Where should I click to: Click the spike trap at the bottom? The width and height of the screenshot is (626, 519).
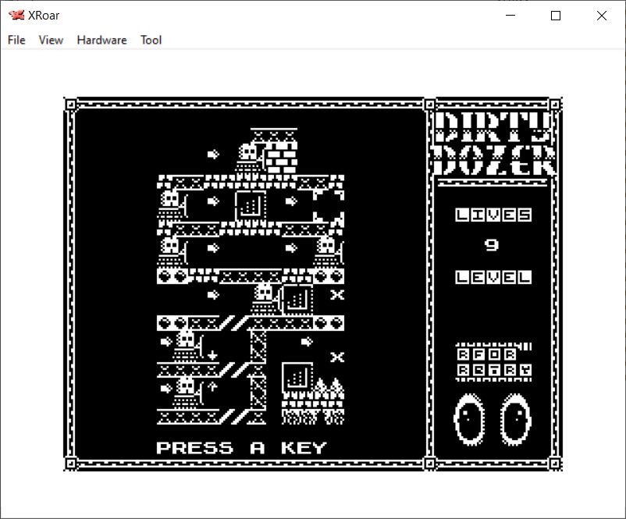pos(329,389)
